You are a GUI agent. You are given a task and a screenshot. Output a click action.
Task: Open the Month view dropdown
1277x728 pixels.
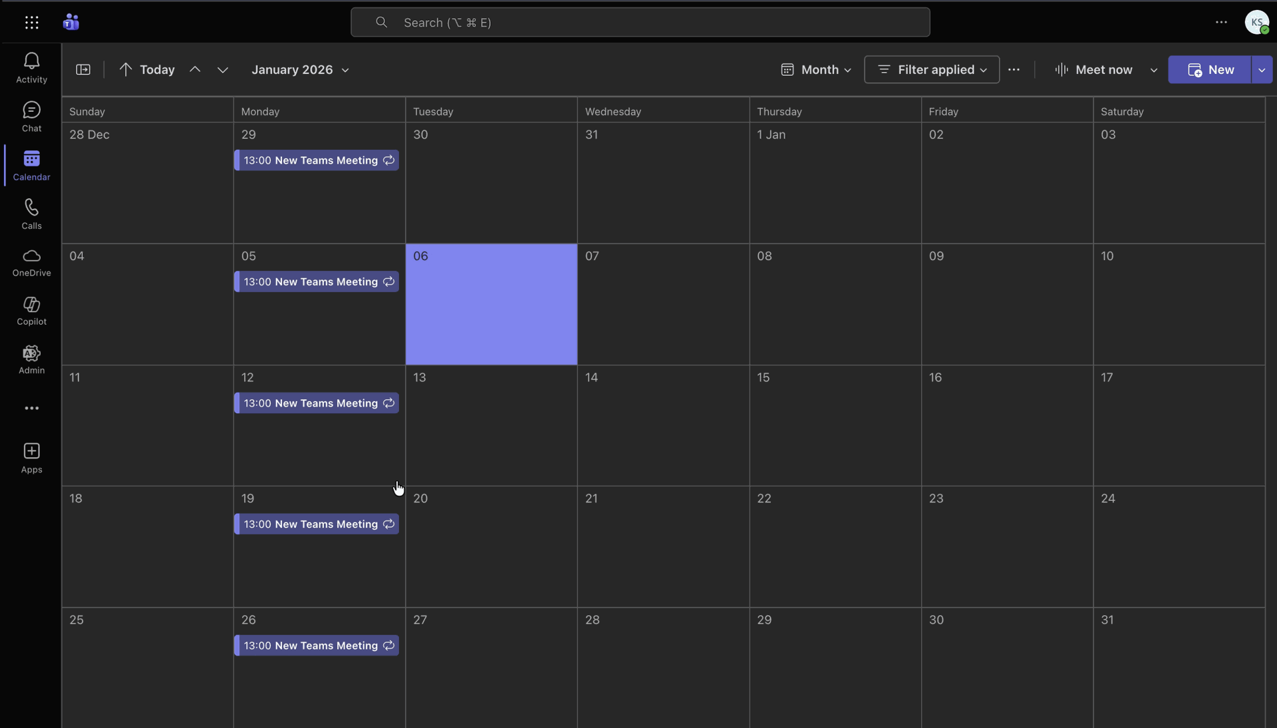point(816,70)
